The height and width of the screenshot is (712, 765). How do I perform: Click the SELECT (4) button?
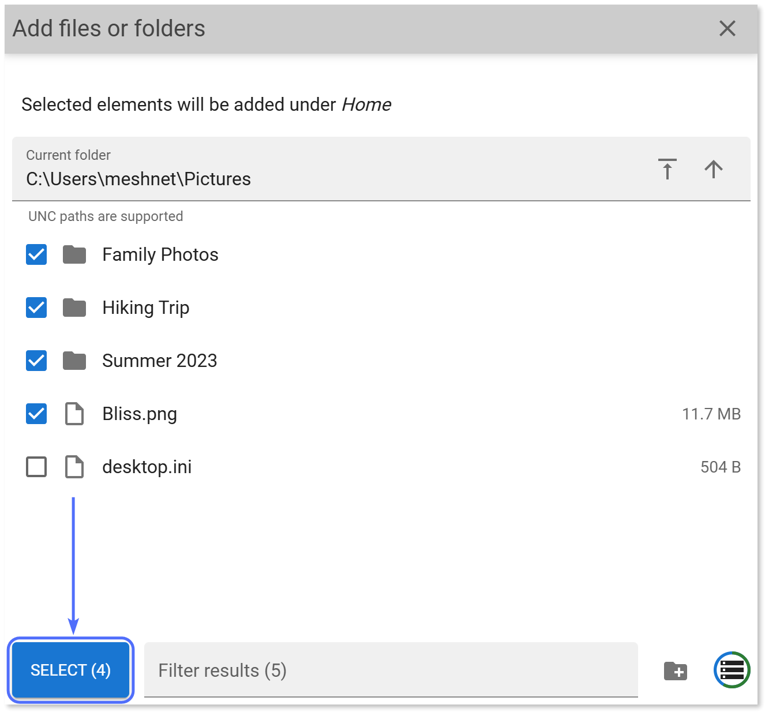(x=70, y=670)
